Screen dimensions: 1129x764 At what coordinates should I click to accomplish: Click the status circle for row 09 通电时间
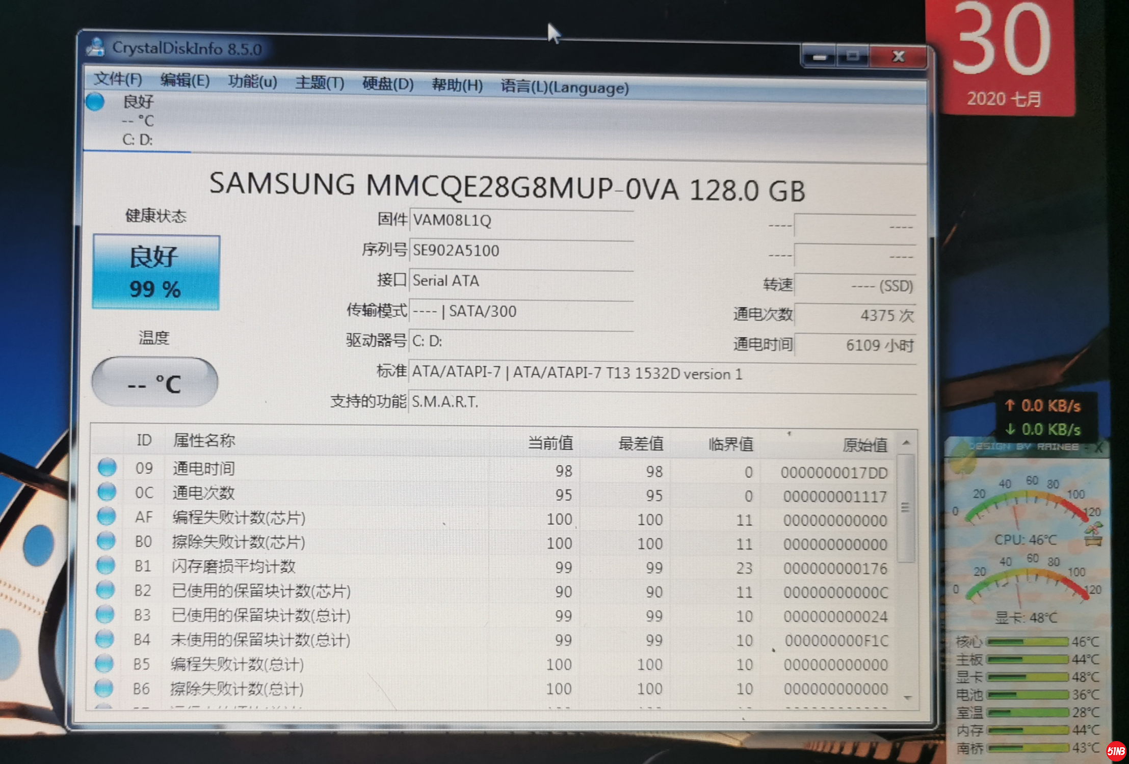point(107,467)
